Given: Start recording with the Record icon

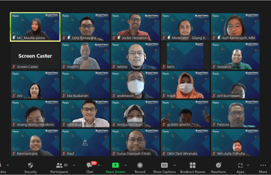Looking at the screenshot, I should [140, 165].
